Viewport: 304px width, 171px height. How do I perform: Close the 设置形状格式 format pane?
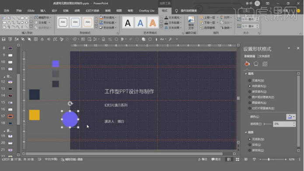[298, 48]
